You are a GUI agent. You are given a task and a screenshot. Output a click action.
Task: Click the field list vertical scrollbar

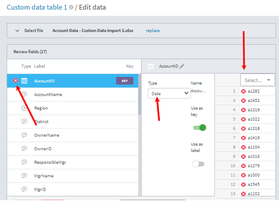[x=139, y=94]
